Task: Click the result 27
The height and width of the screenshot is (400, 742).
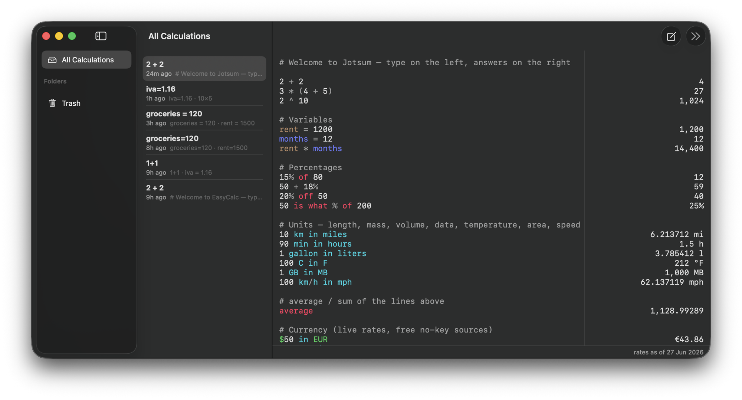Action: click(x=699, y=91)
